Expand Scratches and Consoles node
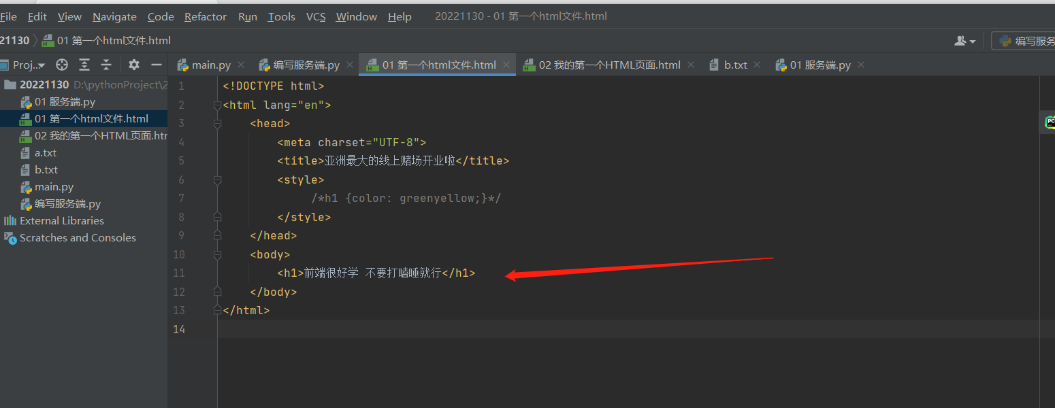The height and width of the screenshot is (408, 1055). click(x=84, y=238)
